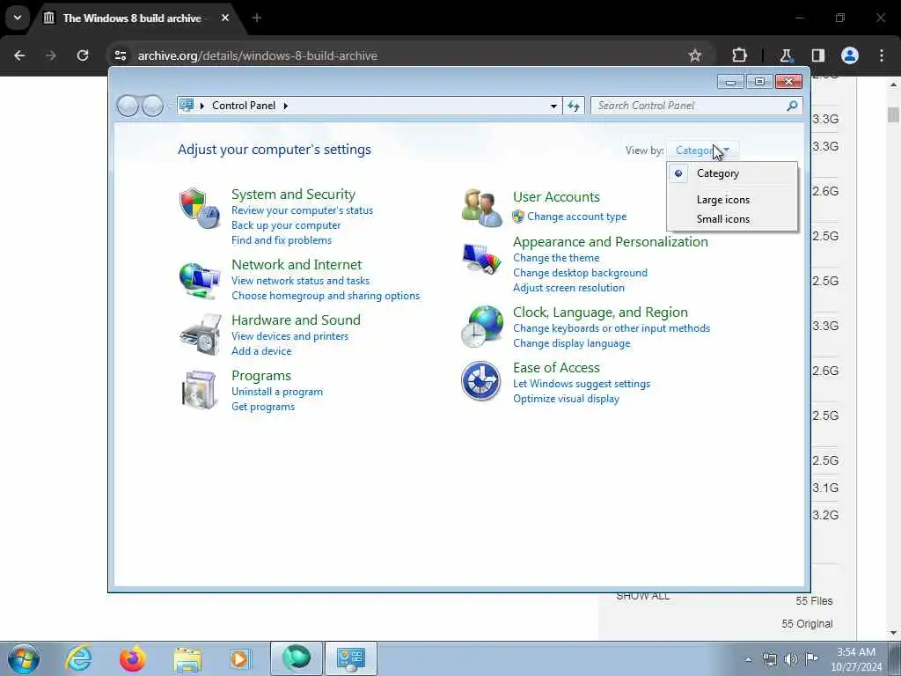The height and width of the screenshot is (676, 901).
Task: Open Hardware and Sound printer icon
Action: [x=201, y=334]
